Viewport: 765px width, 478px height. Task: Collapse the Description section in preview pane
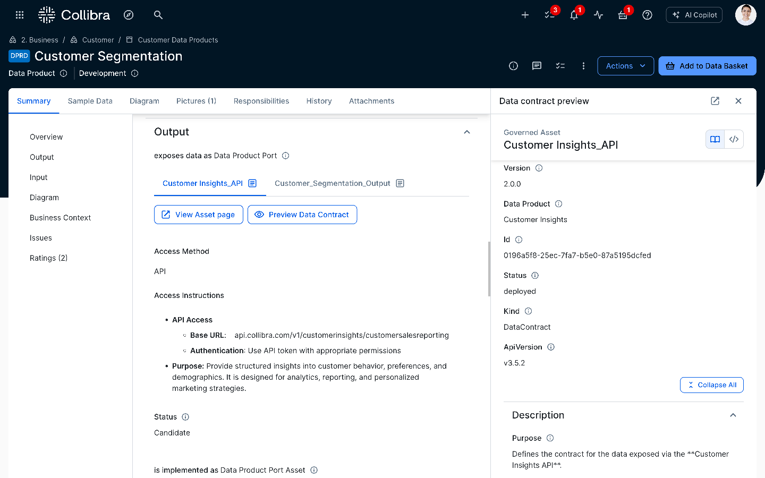tap(733, 415)
